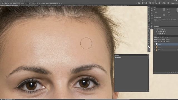Enable airbrush mode in options bar
Viewport: 178px width, 100px height.
click(39, 3)
